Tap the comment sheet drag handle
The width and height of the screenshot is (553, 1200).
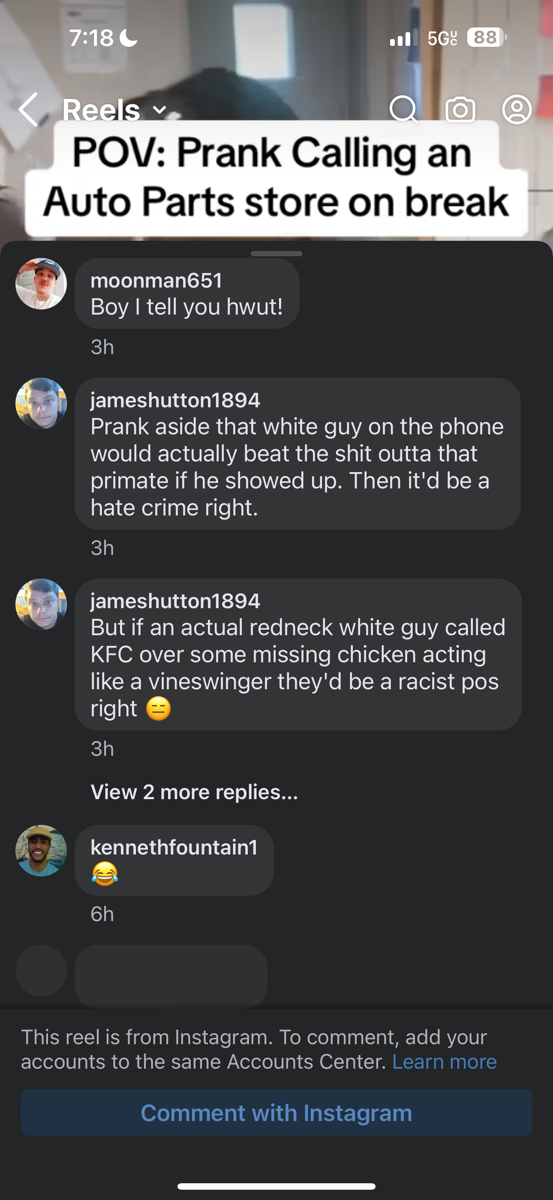[x=276, y=254]
